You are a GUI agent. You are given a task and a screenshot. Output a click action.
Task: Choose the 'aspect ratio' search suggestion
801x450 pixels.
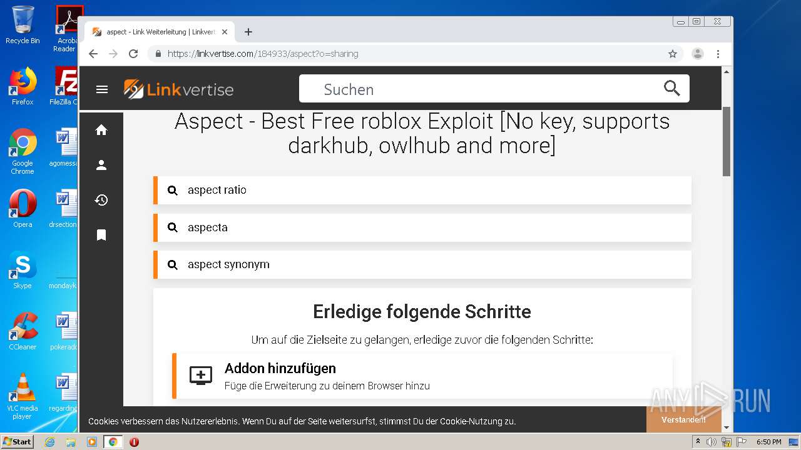(422, 190)
